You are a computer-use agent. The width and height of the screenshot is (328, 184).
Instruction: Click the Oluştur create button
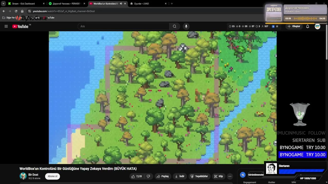(x=294, y=26)
